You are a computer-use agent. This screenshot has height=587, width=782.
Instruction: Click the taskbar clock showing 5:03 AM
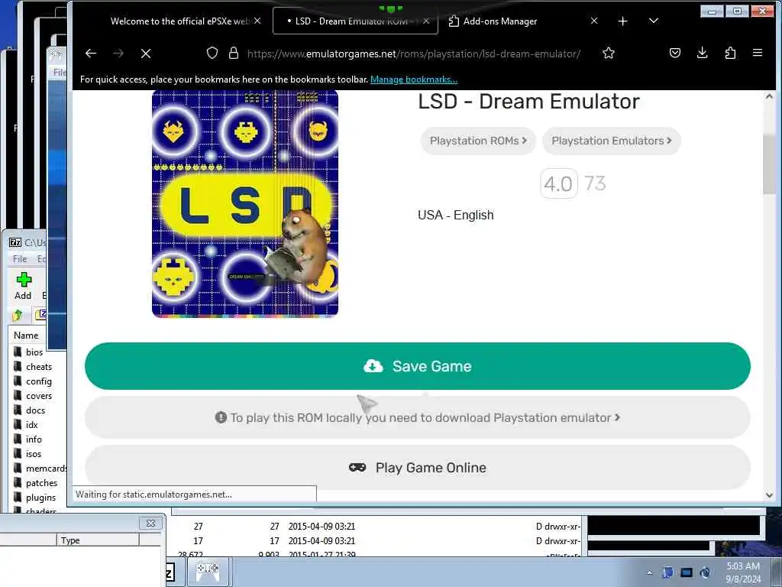point(743,572)
